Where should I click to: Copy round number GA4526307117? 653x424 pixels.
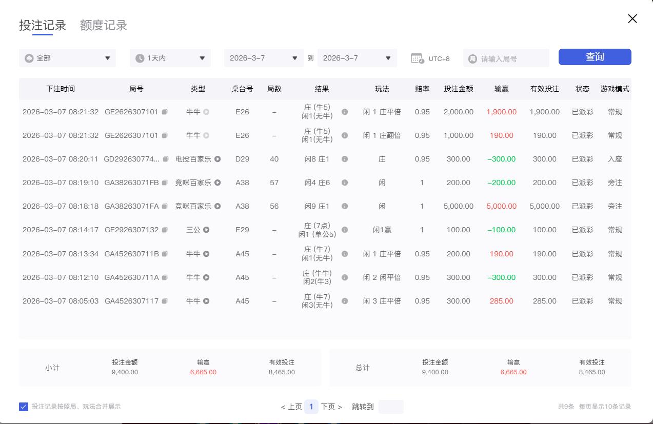[165, 301]
